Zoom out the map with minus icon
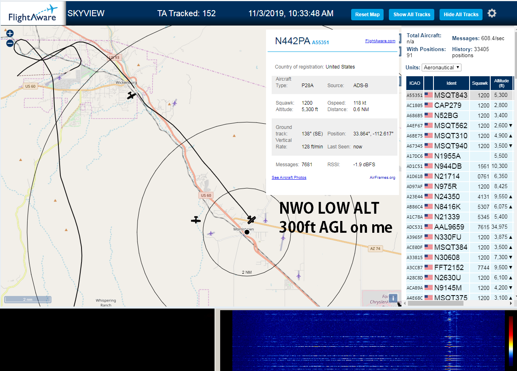The image size is (517, 371). tap(10, 43)
